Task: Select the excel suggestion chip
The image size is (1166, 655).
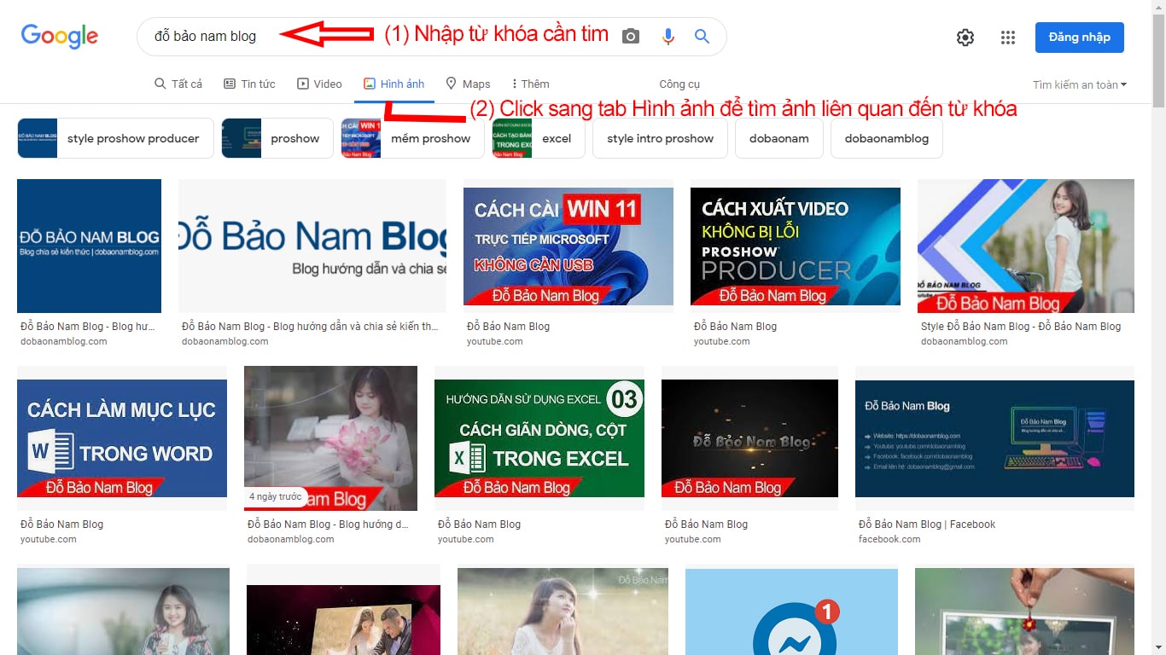Action: 538,138
